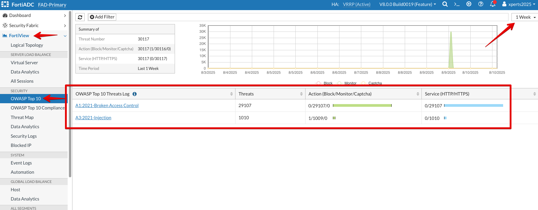Open the firmware version V8.0.0 dropdown

click(407, 4)
